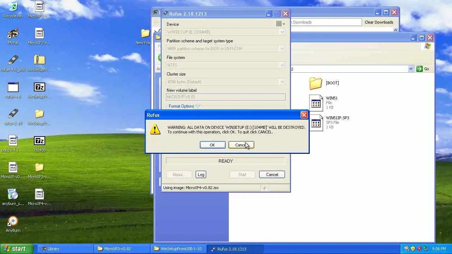Click Clear Downloads in the Library window
The height and width of the screenshot is (254, 452).
click(379, 22)
